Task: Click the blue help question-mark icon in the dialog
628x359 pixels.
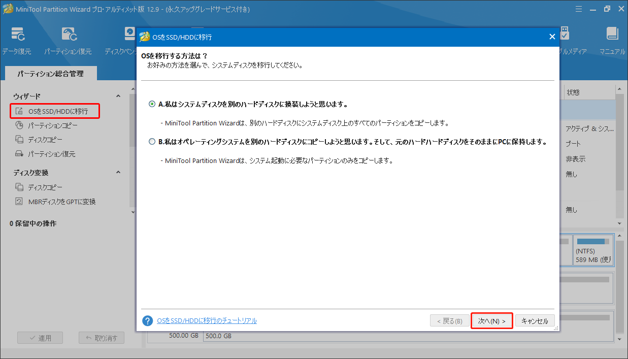Action: (x=148, y=321)
